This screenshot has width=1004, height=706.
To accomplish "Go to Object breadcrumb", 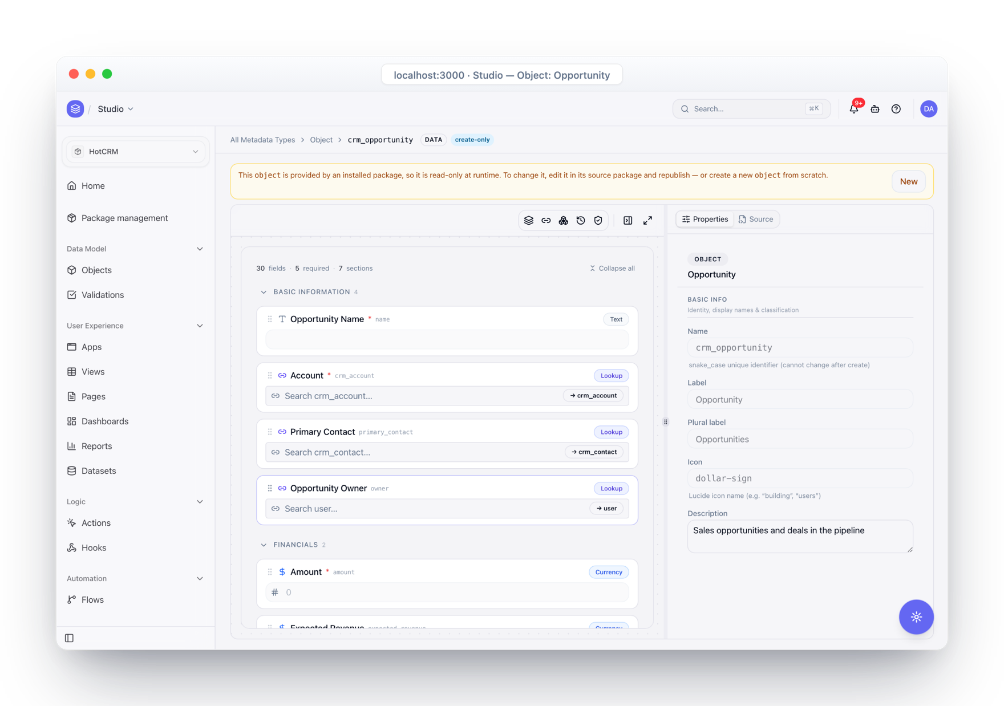I will pyautogui.click(x=321, y=140).
